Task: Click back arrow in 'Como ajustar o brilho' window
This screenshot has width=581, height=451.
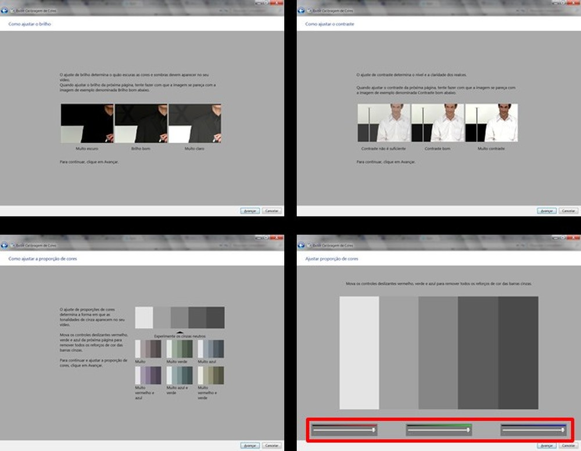Action: click(x=4, y=10)
